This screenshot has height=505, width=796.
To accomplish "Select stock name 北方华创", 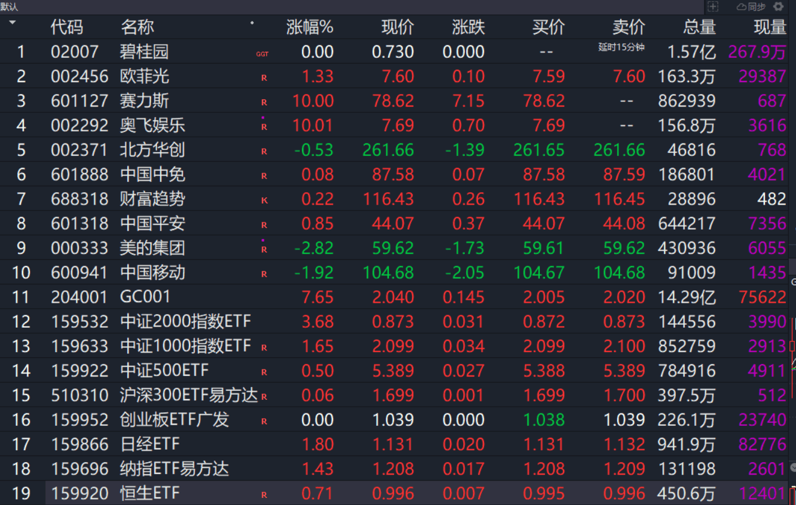I will [x=153, y=150].
